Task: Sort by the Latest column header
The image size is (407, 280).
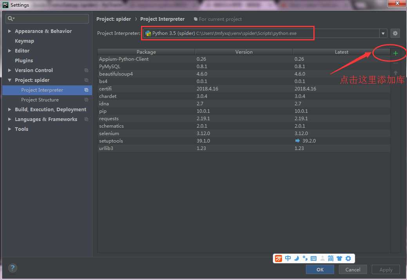Action: pyautogui.click(x=341, y=52)
